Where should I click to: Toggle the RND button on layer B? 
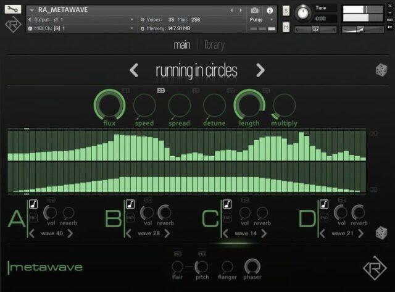coord(130,217)
